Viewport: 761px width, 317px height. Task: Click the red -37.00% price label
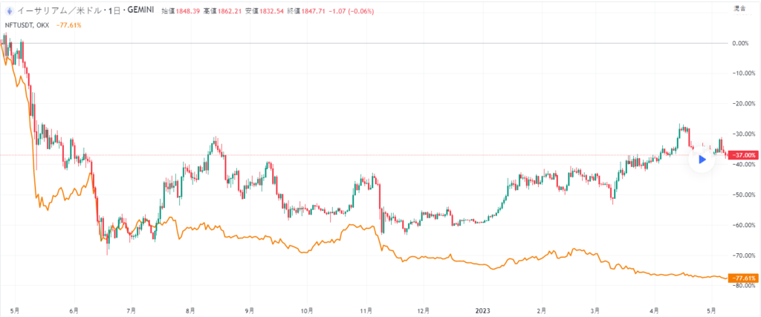coord(744,155)
